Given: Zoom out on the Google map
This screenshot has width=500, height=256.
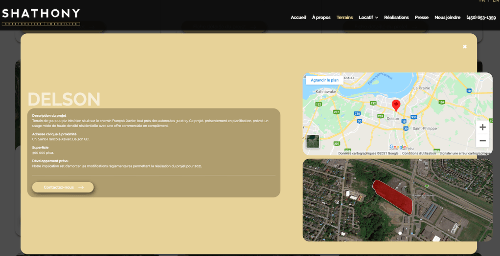Looking at the screenshot, I should click(x=482, y=141).
